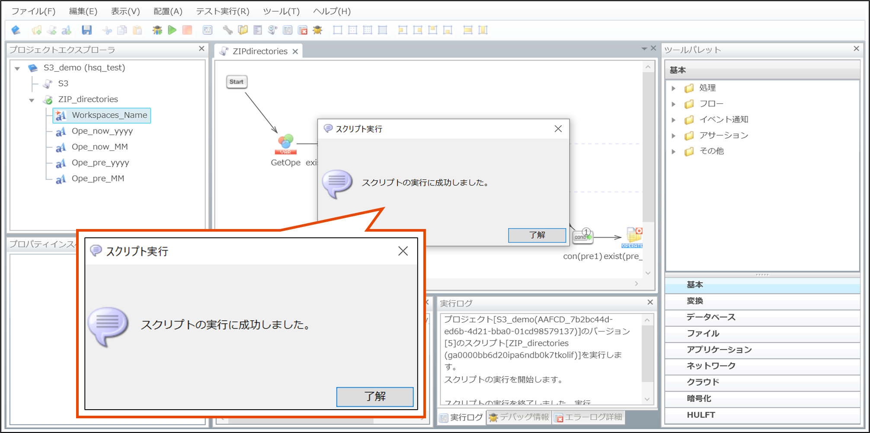Switch to the 実行ログ bottom tab

tap(461, 417)
